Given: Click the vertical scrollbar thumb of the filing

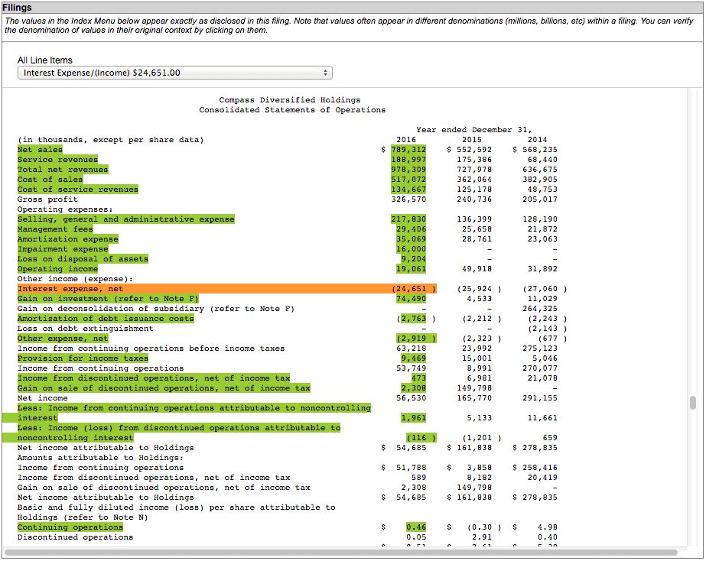Looking at the screenshot, I should tap(693, 403).
